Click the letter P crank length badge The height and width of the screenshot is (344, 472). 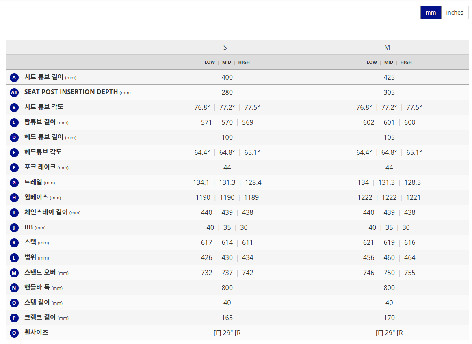click(14, 318)
